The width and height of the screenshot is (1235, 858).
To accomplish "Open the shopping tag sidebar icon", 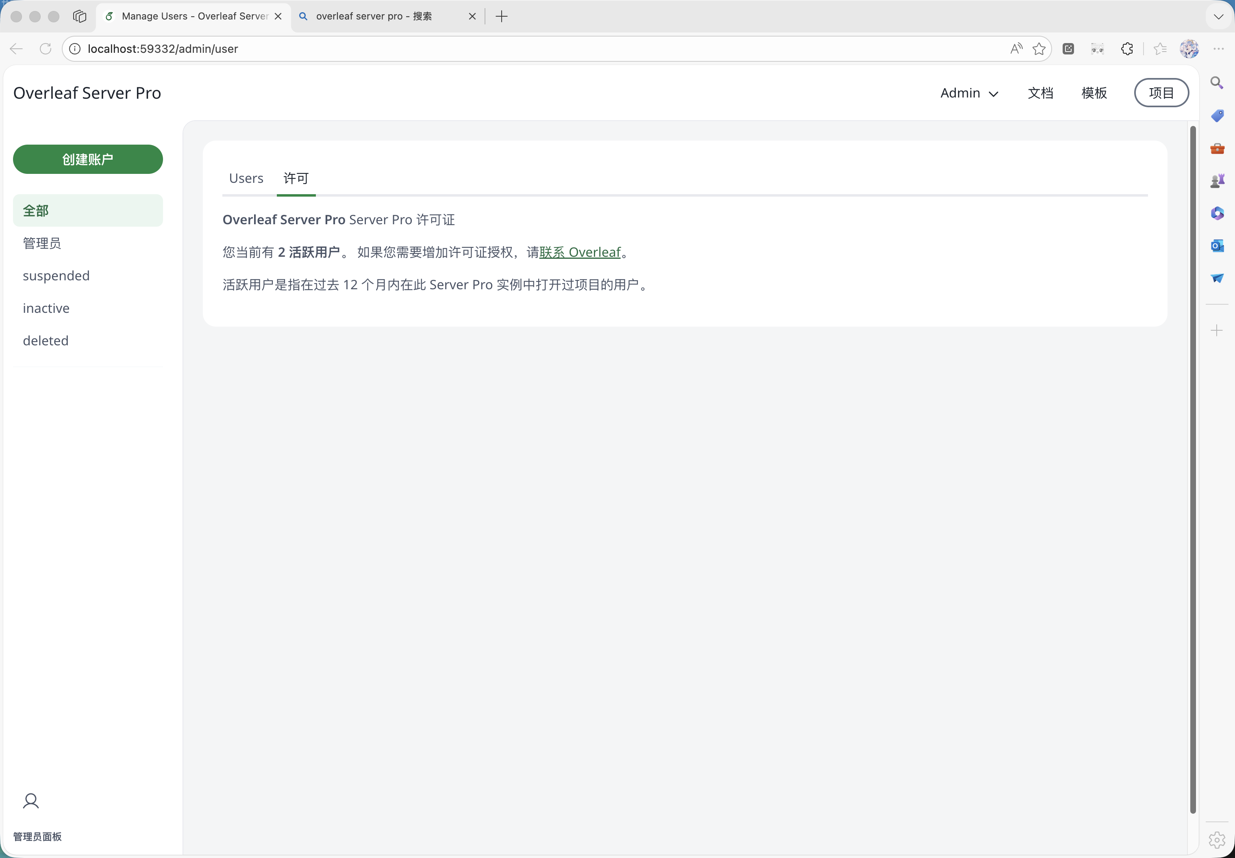I will click(x=1217, y=116).
